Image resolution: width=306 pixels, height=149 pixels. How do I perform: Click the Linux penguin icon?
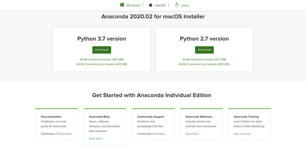point(176,5)
